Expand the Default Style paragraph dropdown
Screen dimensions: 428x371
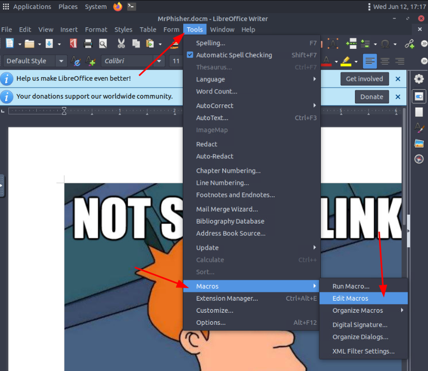click(61, 61)
